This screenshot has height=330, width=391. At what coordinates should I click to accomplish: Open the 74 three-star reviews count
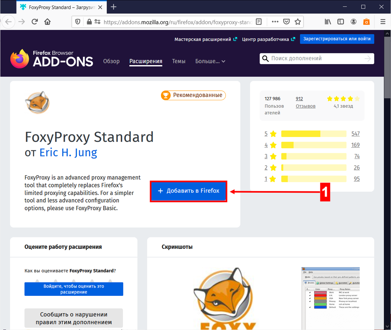point(357,156)
